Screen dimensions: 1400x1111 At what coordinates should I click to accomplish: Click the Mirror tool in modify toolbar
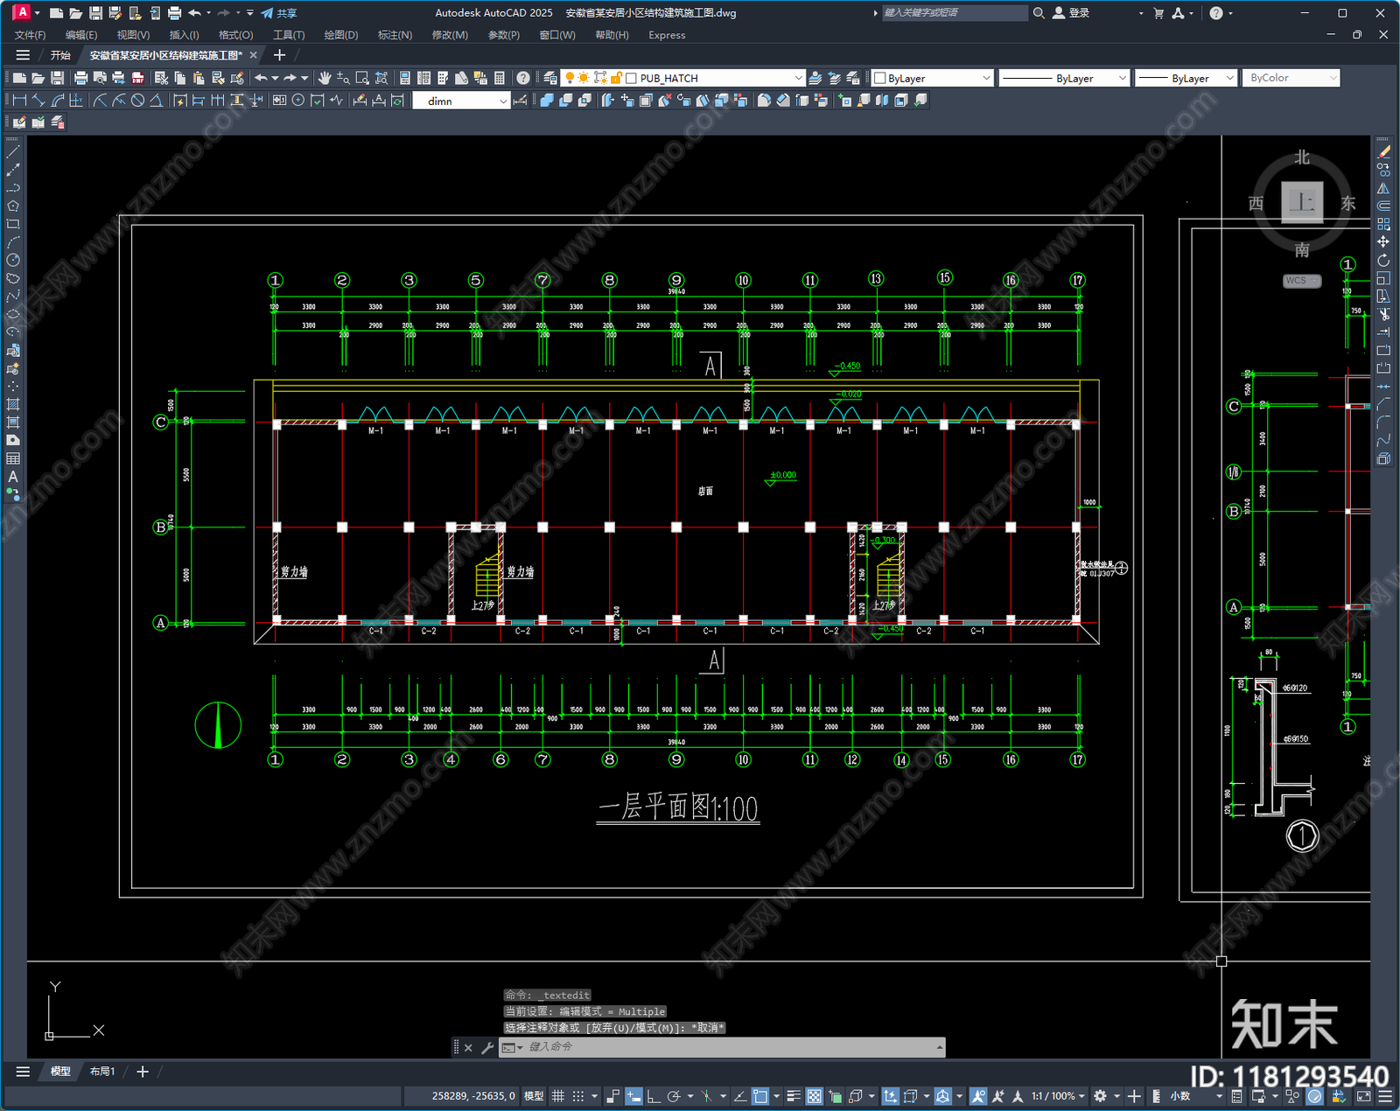tap(1383, 187)
